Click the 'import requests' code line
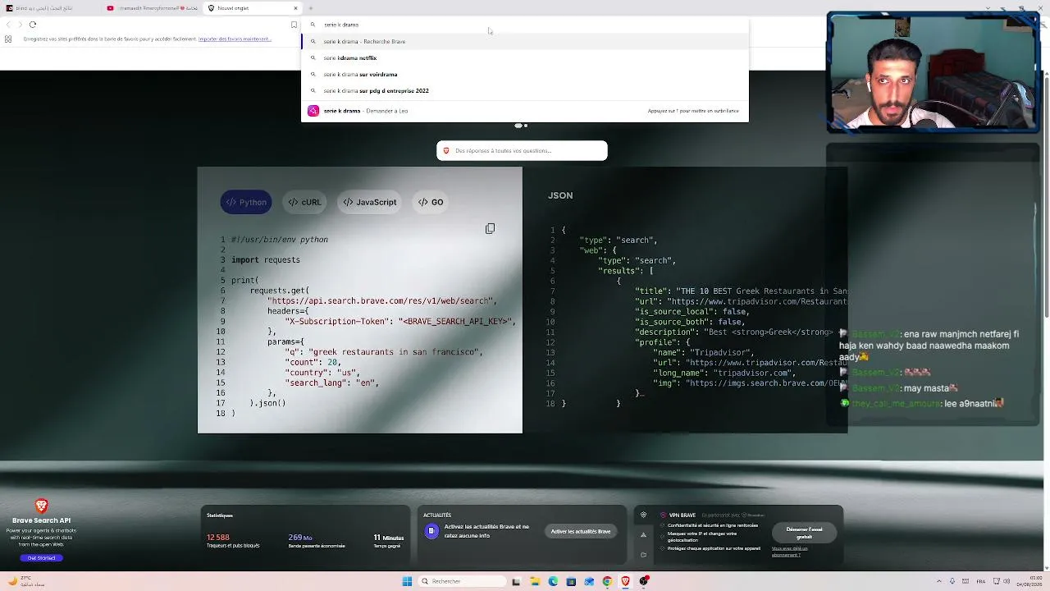 (x=266, y=260)
